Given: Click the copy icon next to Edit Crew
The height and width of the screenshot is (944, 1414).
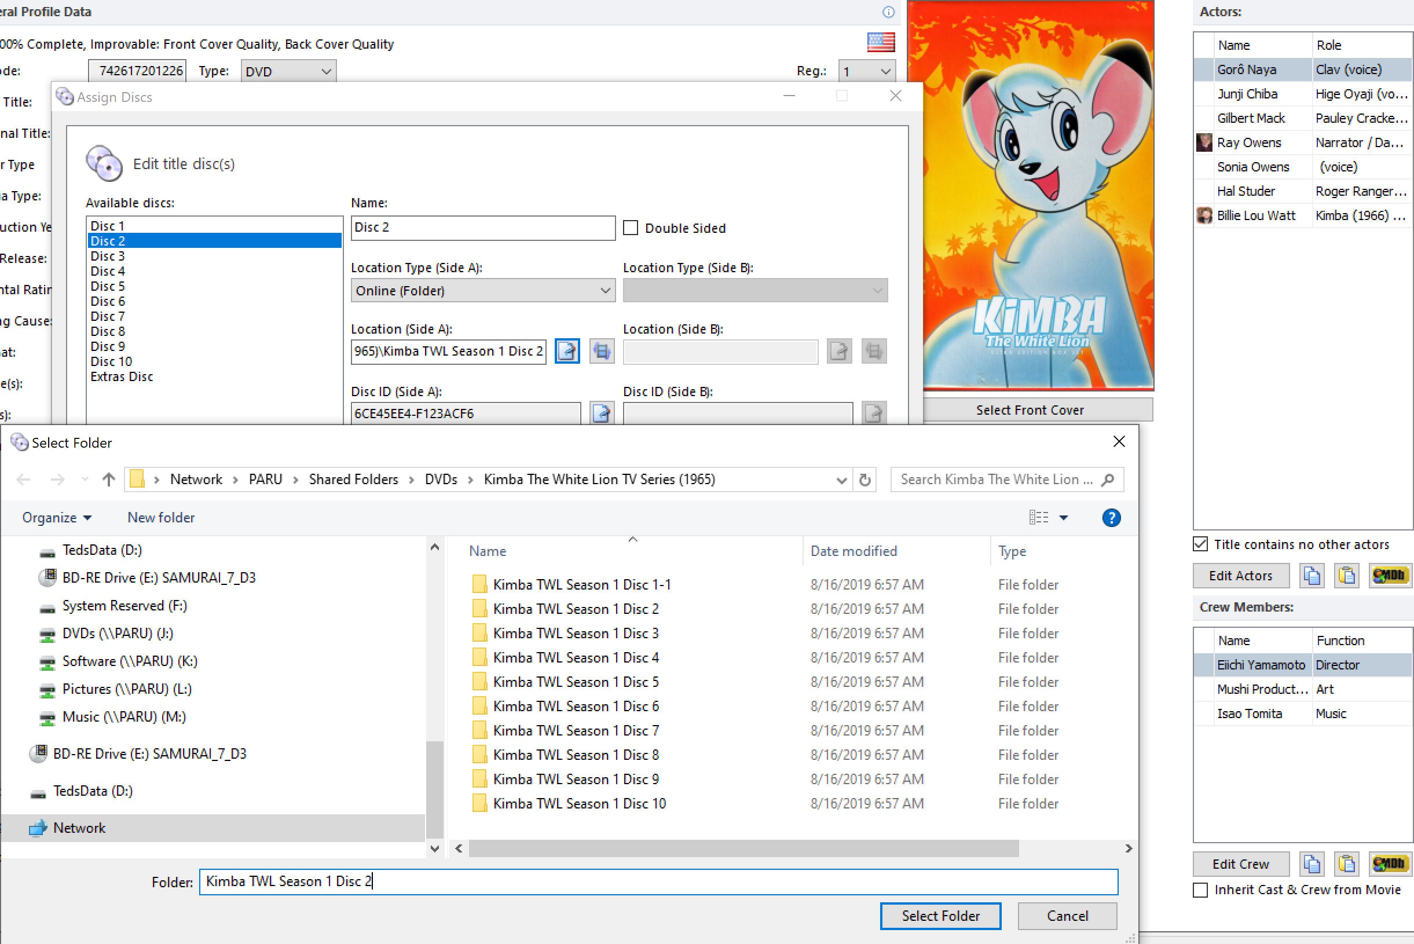Looking at the screenshot, I should click(1311, 864).
